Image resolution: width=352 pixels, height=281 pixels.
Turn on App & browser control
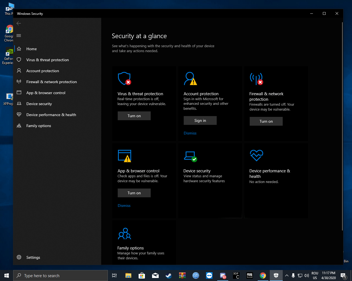134,193
